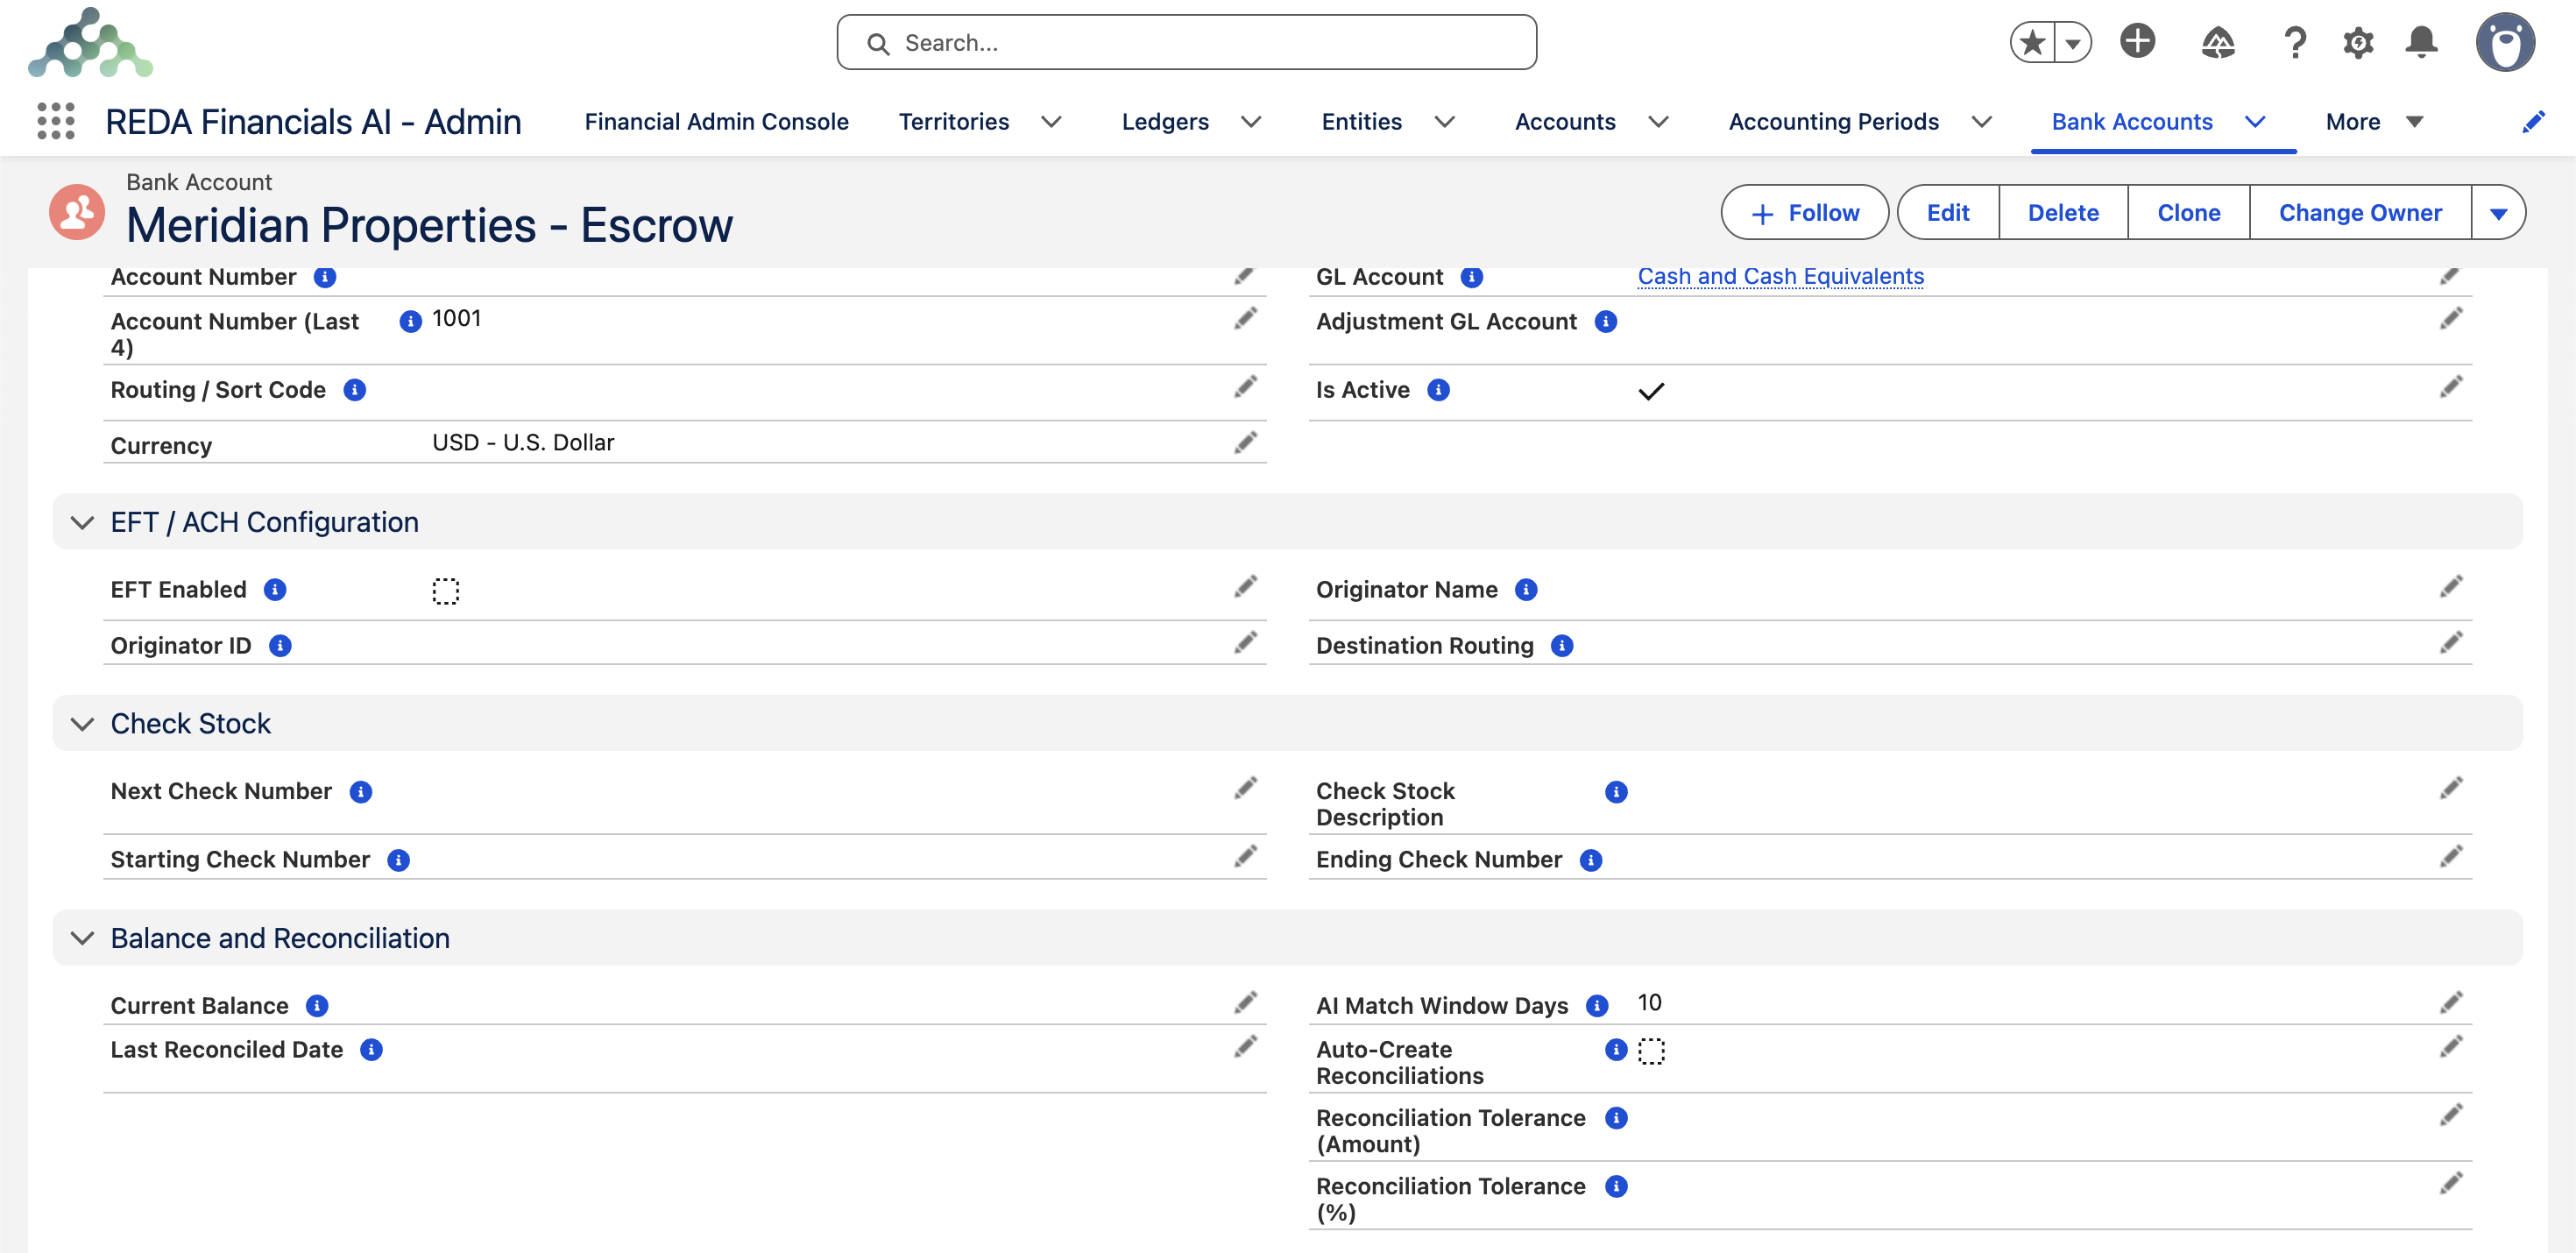Toggle Auto-Create Reconciliations checkbox
2576x1253 pixels.
(1651, 1051)
